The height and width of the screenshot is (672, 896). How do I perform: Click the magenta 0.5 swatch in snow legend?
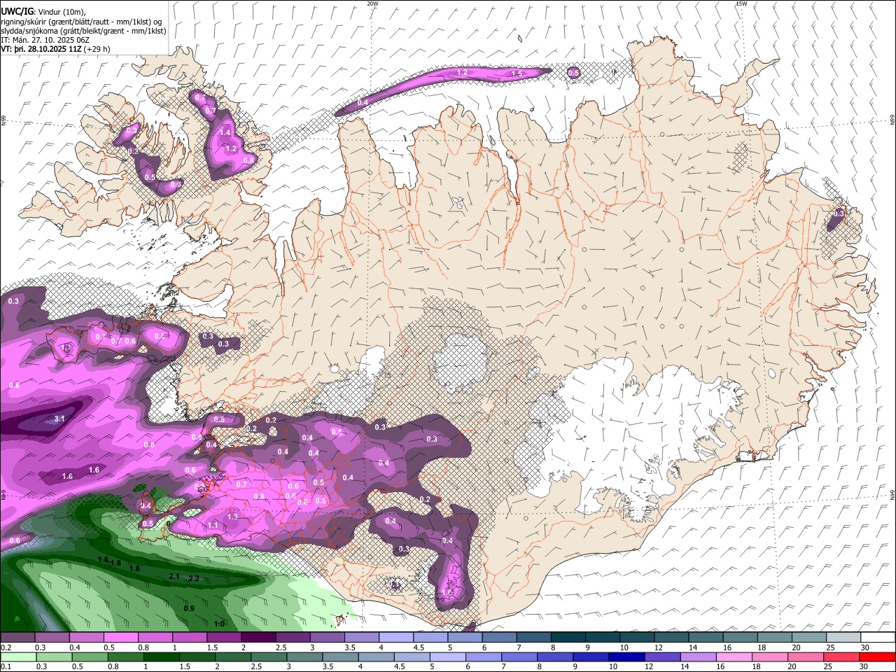120,638
